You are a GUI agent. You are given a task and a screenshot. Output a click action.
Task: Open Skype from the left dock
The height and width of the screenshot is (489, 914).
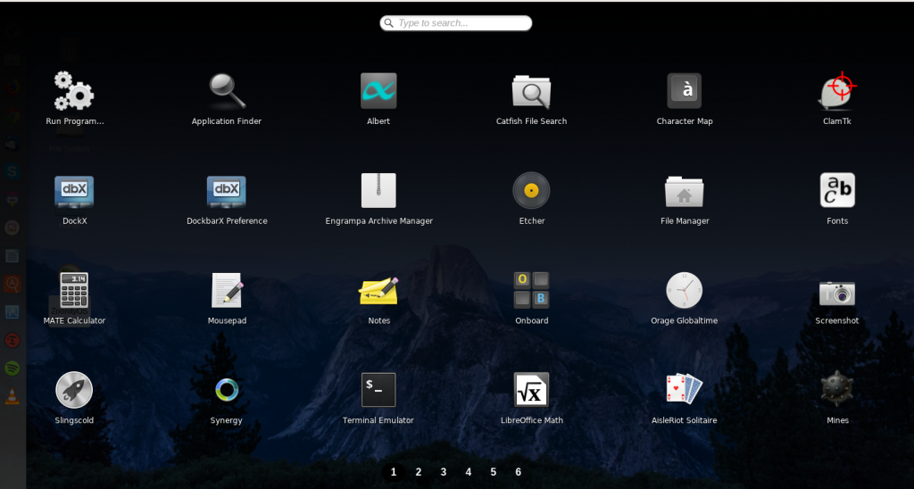tap(12, 172)
